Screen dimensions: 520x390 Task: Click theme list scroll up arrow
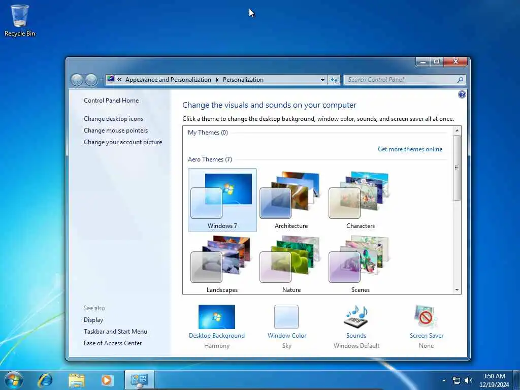point(457,131)
